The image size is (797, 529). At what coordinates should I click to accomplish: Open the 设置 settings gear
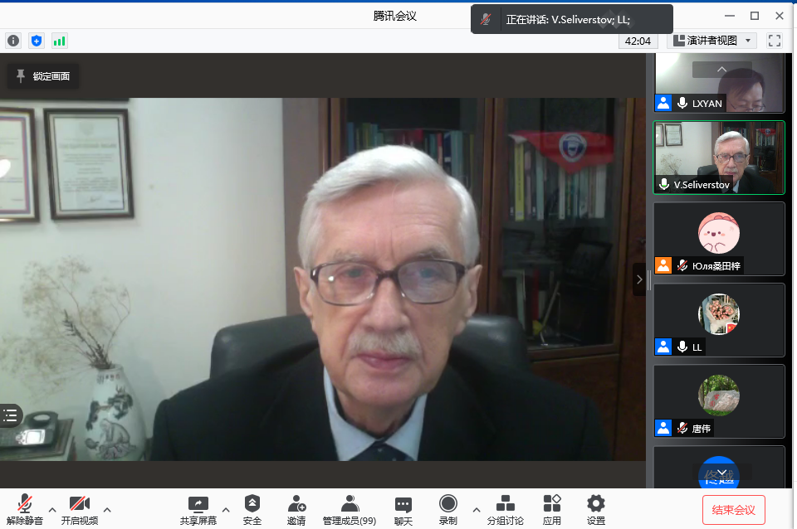pyautogui.click(x=596, y=508)
